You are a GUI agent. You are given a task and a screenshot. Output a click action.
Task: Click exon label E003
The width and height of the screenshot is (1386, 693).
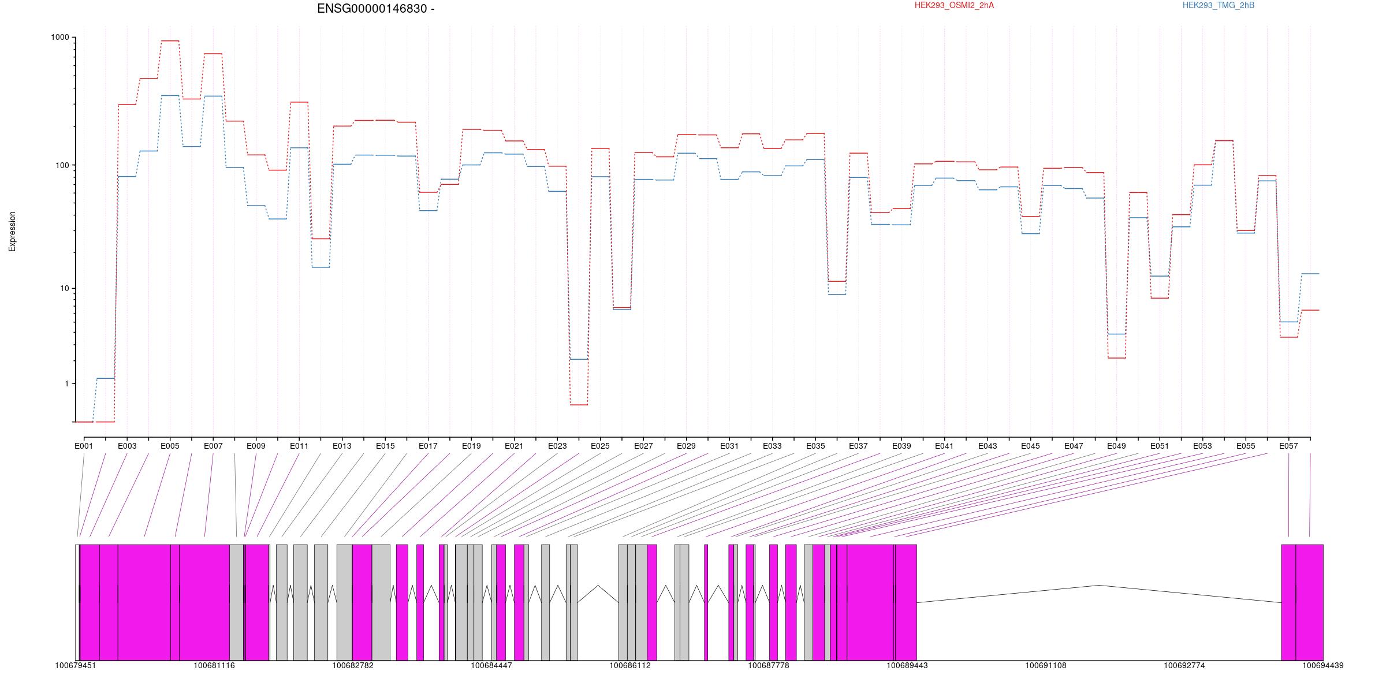tap(127, 446)
